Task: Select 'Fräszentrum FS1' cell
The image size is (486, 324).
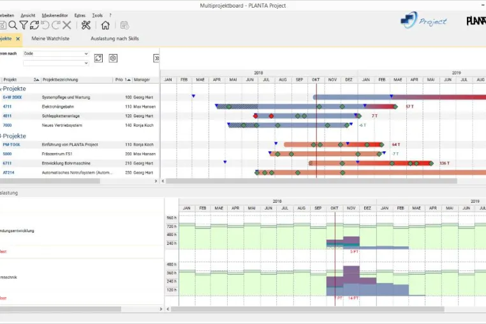Action: click(57, 154)
